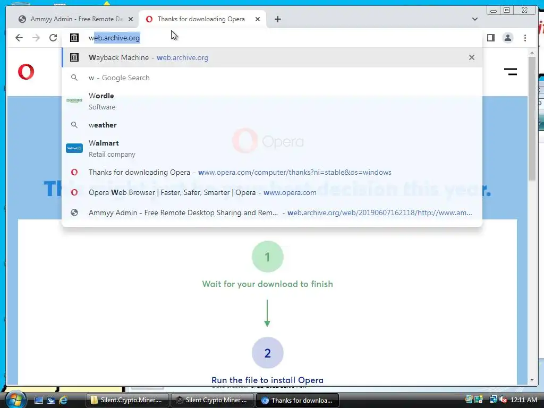The image size is (544, 408).
Task: Open the Opera Web Browser www.opera.com suggestion
Action: [272, 192]
